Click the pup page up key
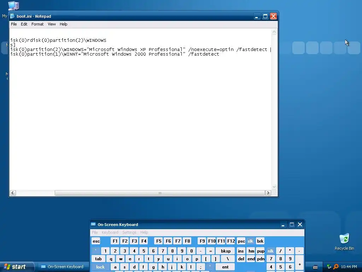This screenshot has height=272, width=362. pos(261,251)
